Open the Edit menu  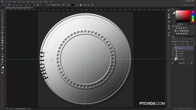click(10, 2)
